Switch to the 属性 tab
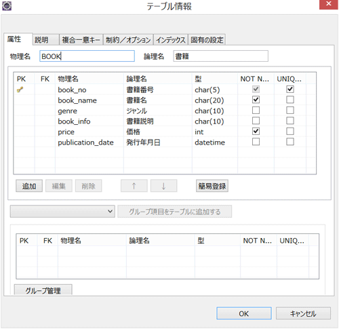Screen dimensions: 339x329 tap(18, 39)
